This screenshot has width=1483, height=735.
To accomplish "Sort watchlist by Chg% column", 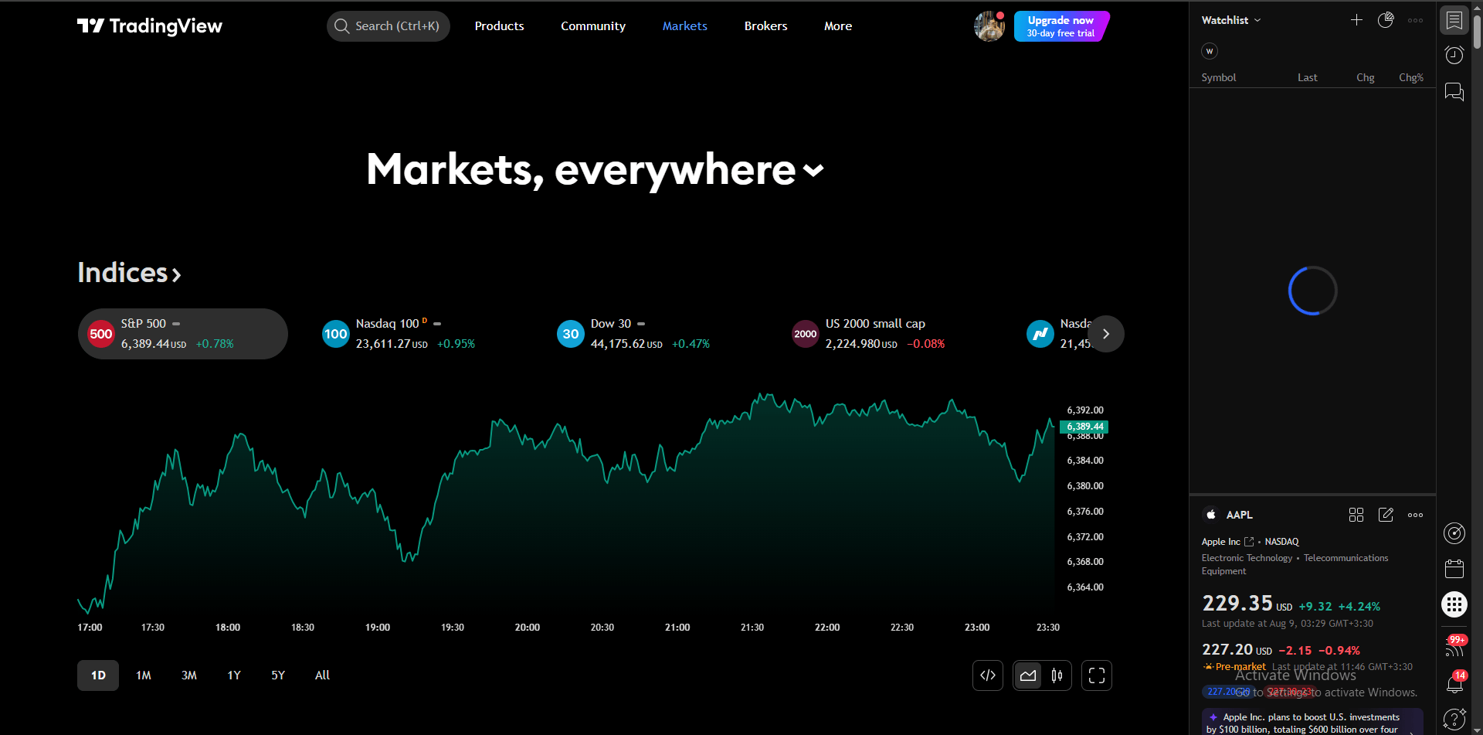I will coord(1411,77).
